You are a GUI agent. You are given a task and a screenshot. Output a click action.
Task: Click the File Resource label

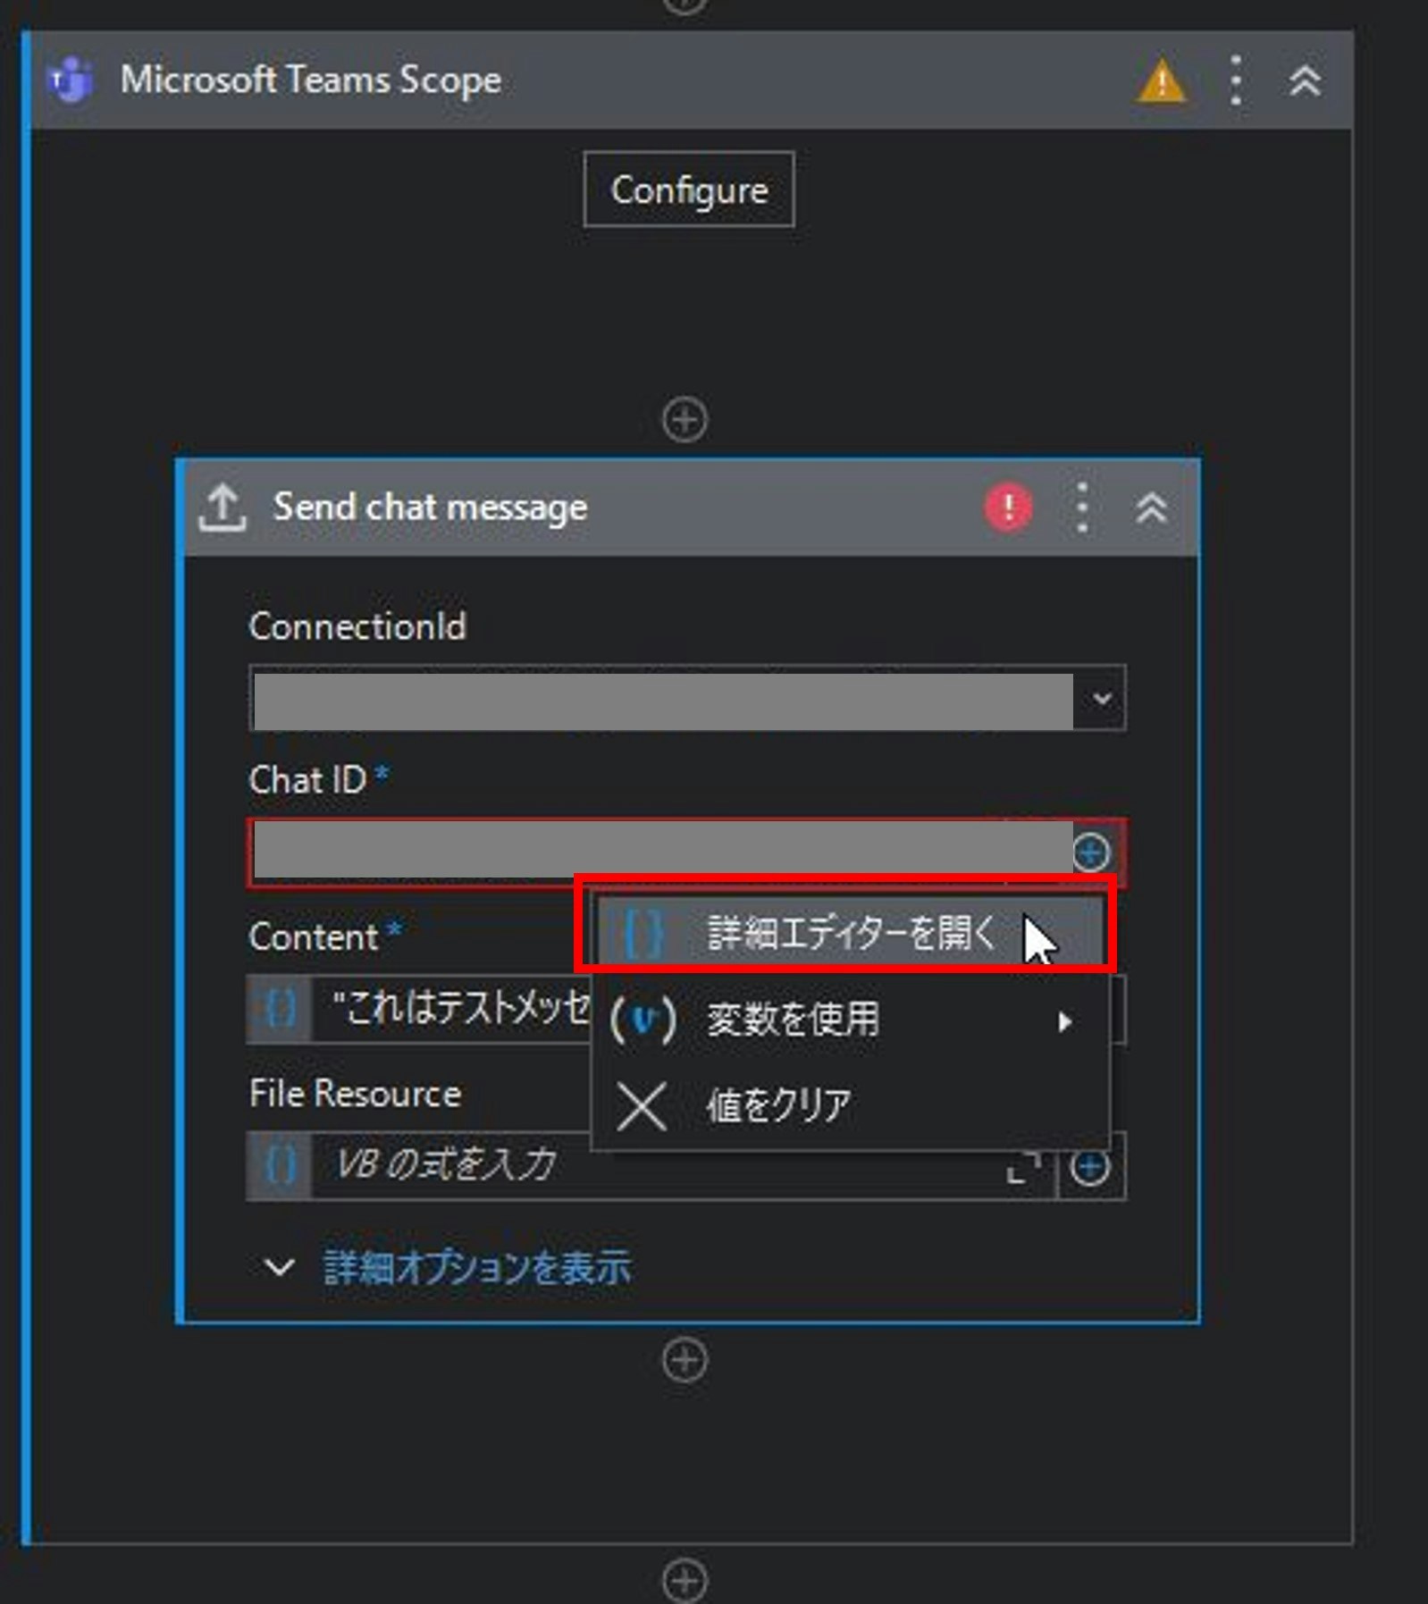[356, 1093]
